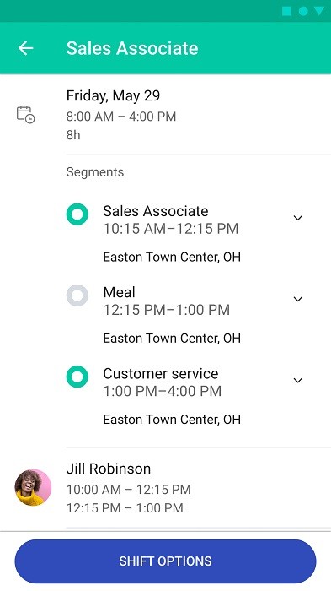This screenshot has width=331, height=591.
Task: Tap the square icon in status bar
Action: (x=287, y=11)
